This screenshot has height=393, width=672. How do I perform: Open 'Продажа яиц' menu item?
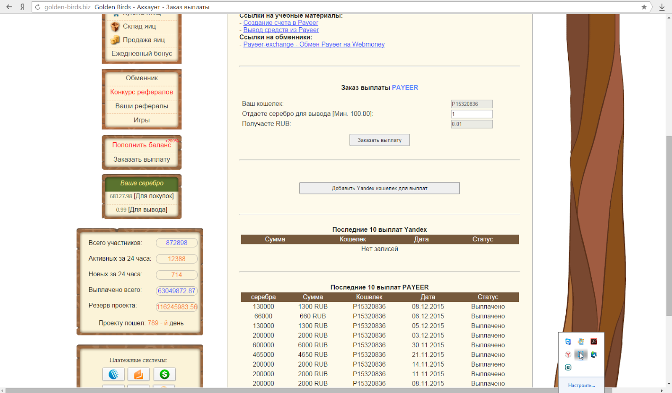point(144,40)
